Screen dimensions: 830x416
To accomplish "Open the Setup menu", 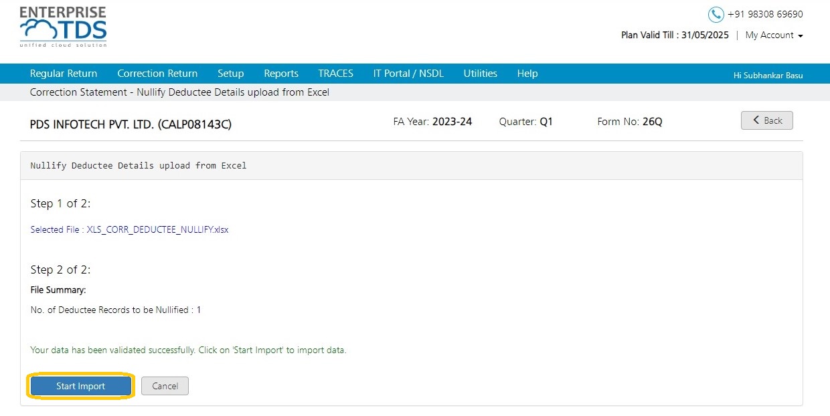I will [230, 74].
